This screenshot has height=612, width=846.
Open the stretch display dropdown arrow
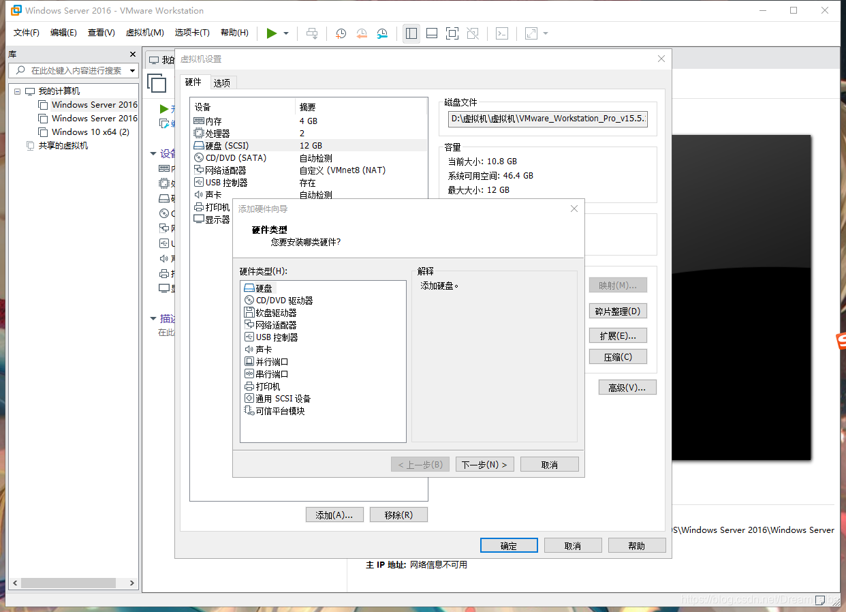click(546, 33)
